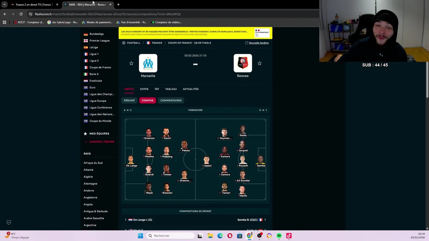
Task: Open new browser tab
Action: tap(118, 5)
